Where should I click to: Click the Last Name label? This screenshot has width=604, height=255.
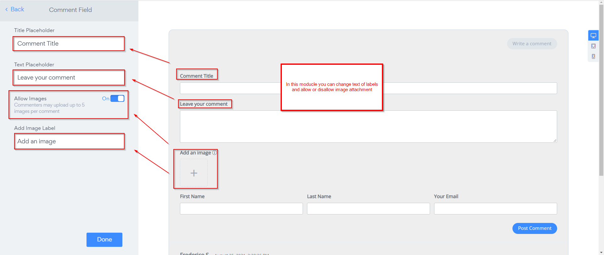pyautogui.click(x=319, y=197)
